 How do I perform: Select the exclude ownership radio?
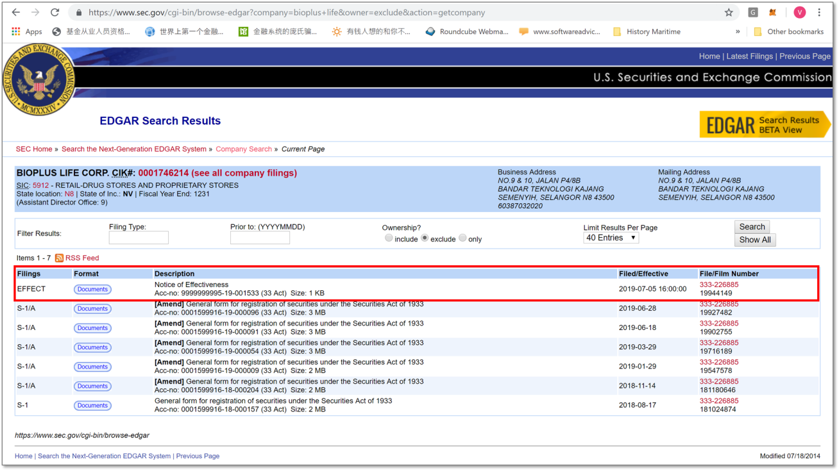tap(425, 238)
